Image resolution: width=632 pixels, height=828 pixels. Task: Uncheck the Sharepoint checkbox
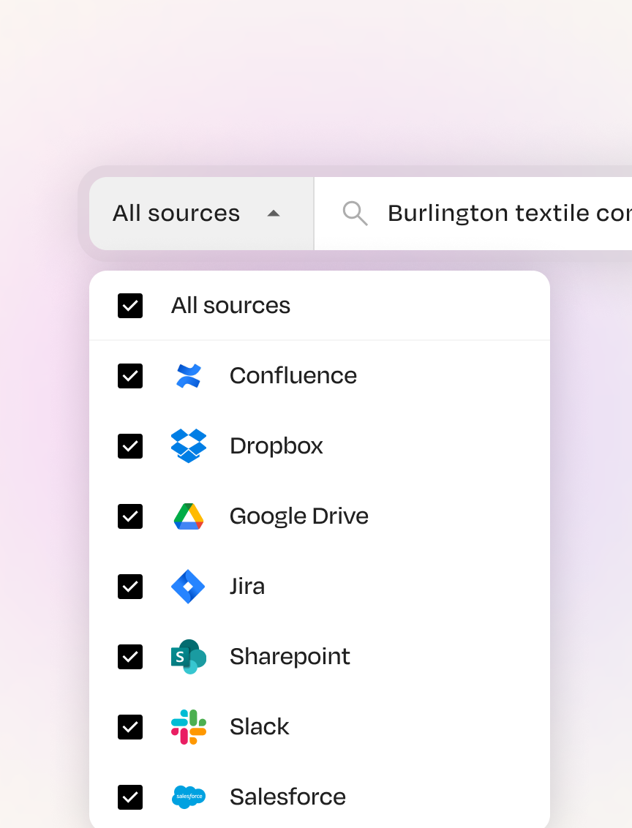(x=130, y=657)
